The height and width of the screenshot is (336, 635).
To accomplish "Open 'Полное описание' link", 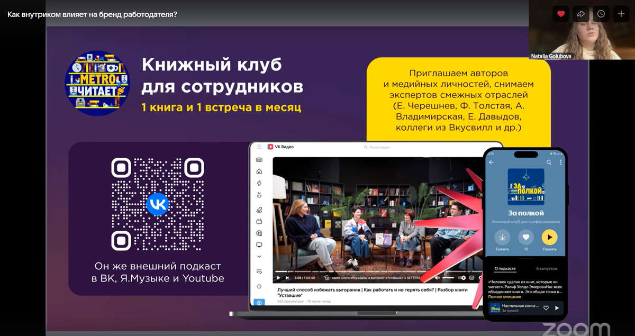I will coord(504,296).
